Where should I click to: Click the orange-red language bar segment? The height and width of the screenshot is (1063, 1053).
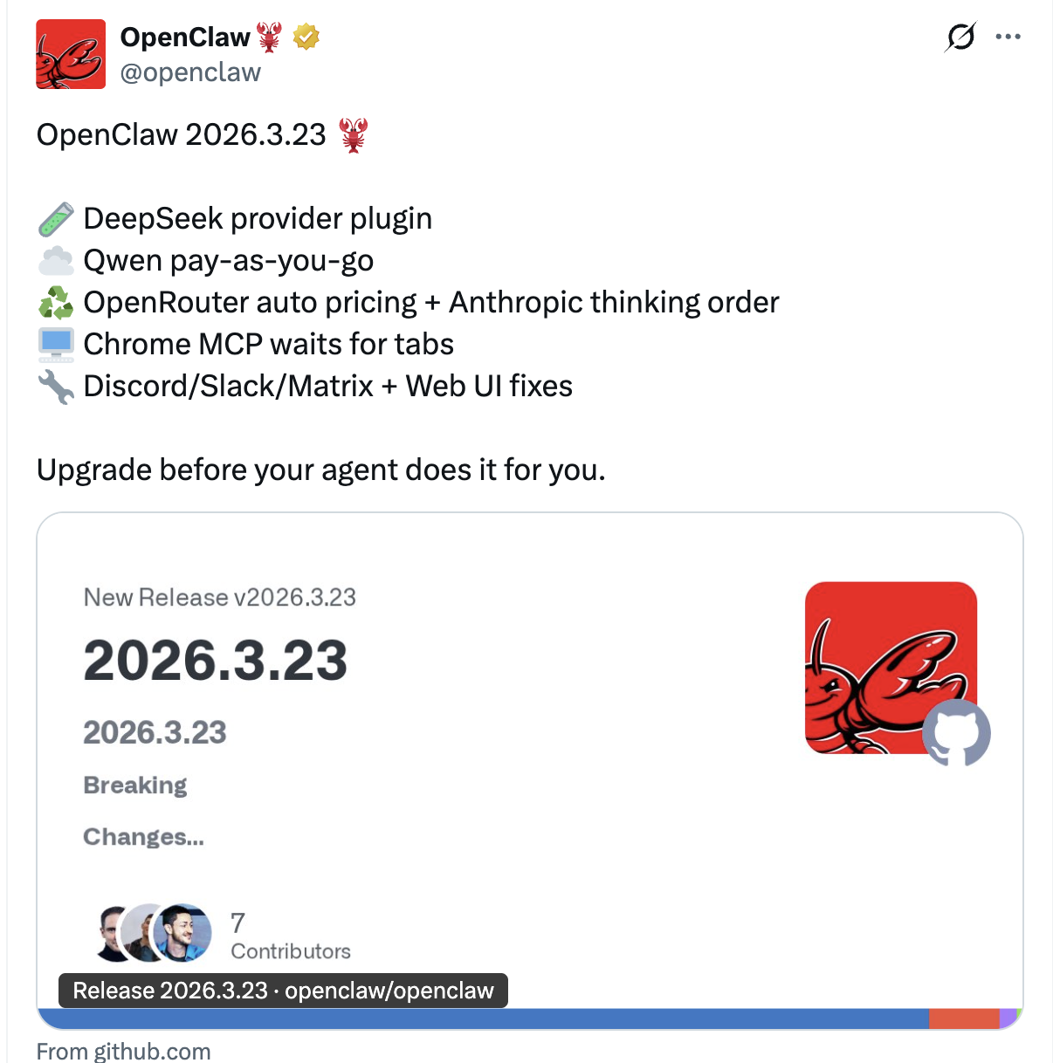point(964,1018)
